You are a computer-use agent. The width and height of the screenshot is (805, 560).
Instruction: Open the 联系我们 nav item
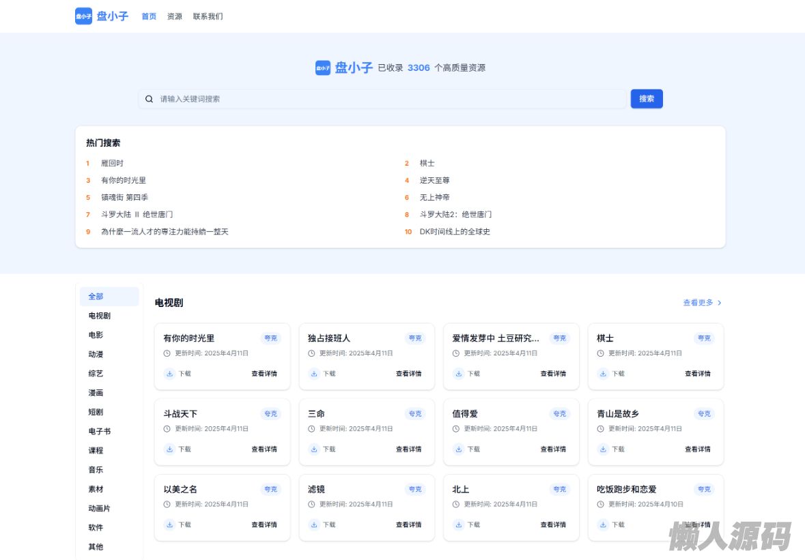click(208, 16)
